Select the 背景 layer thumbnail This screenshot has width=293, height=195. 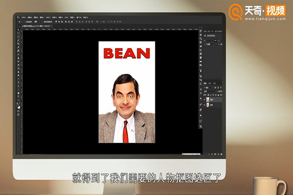click(208, 105)
